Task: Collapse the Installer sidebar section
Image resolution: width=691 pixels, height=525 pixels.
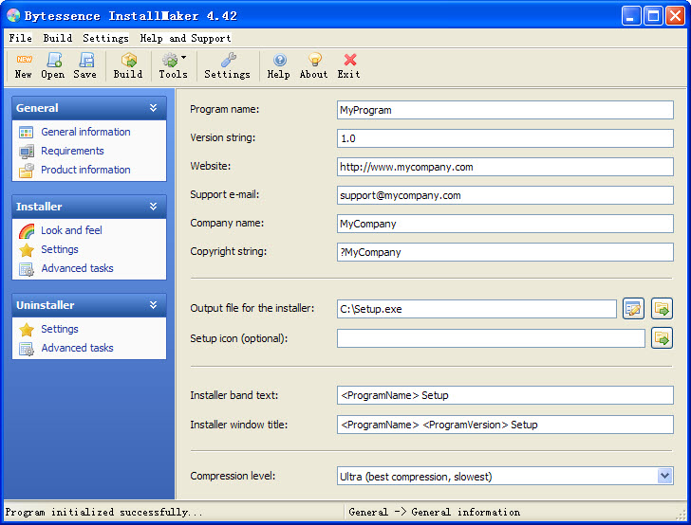Action: pyautogui.click(x=153, y=207)
